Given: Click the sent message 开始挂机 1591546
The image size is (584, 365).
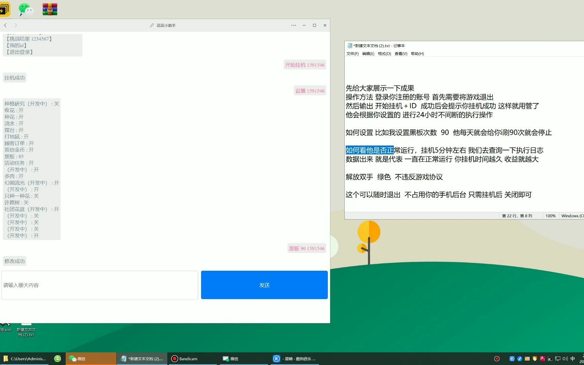Looking at the screenshot, I should pos(305,65).
